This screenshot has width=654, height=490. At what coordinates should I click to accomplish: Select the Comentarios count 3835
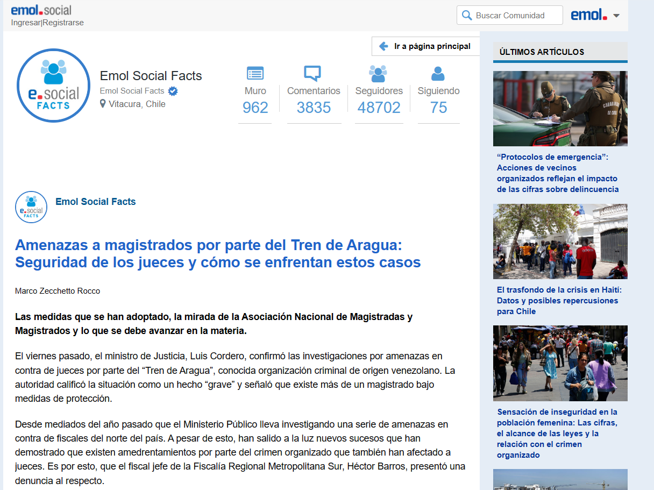tap(314, 108)
